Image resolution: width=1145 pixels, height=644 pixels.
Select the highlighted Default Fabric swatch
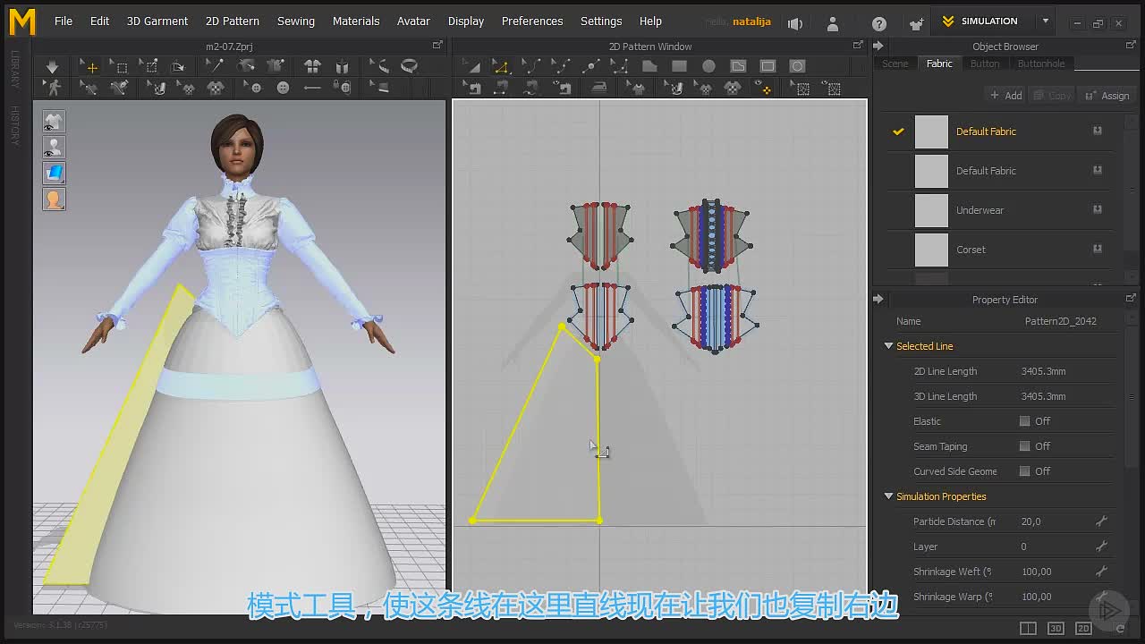tap(931, 131)
